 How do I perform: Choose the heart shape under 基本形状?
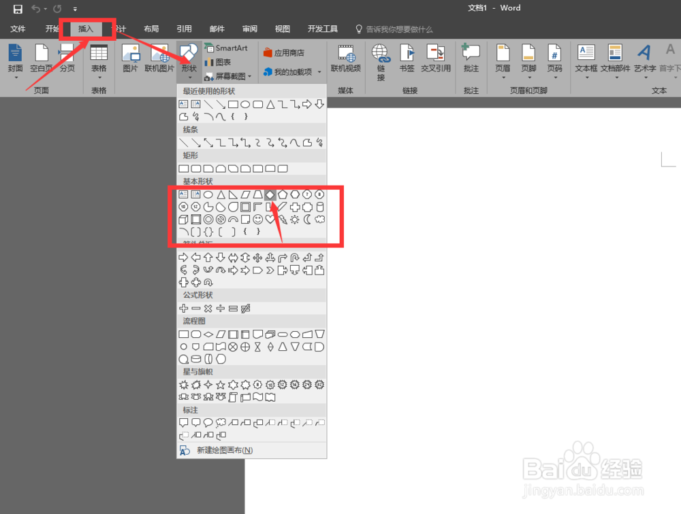[270, 219]
